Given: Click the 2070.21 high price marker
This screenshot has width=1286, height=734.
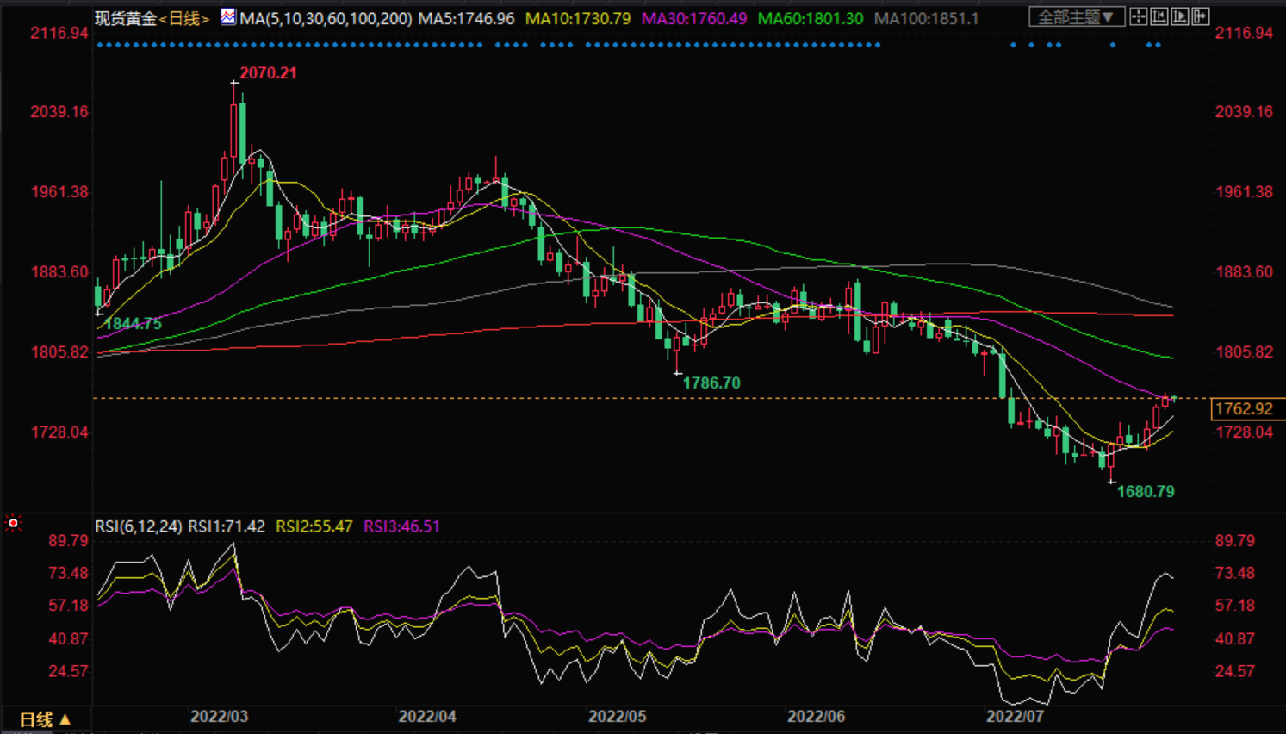Looking at the screenshot, I should point(268,73).
